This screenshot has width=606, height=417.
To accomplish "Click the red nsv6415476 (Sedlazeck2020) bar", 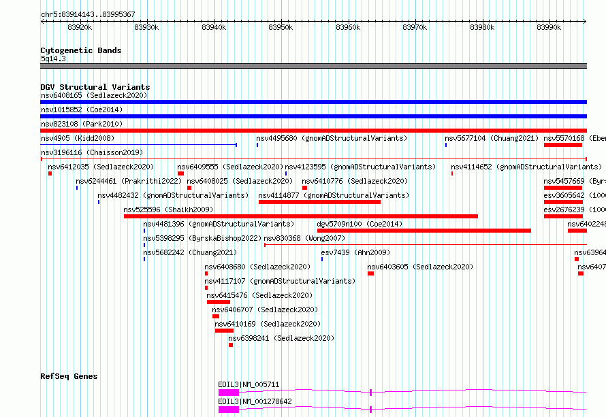I will click(219, 302).
